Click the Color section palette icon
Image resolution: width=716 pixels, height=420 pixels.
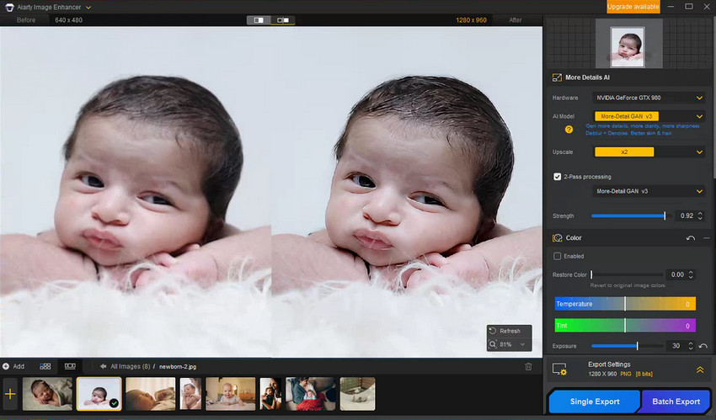557,238
